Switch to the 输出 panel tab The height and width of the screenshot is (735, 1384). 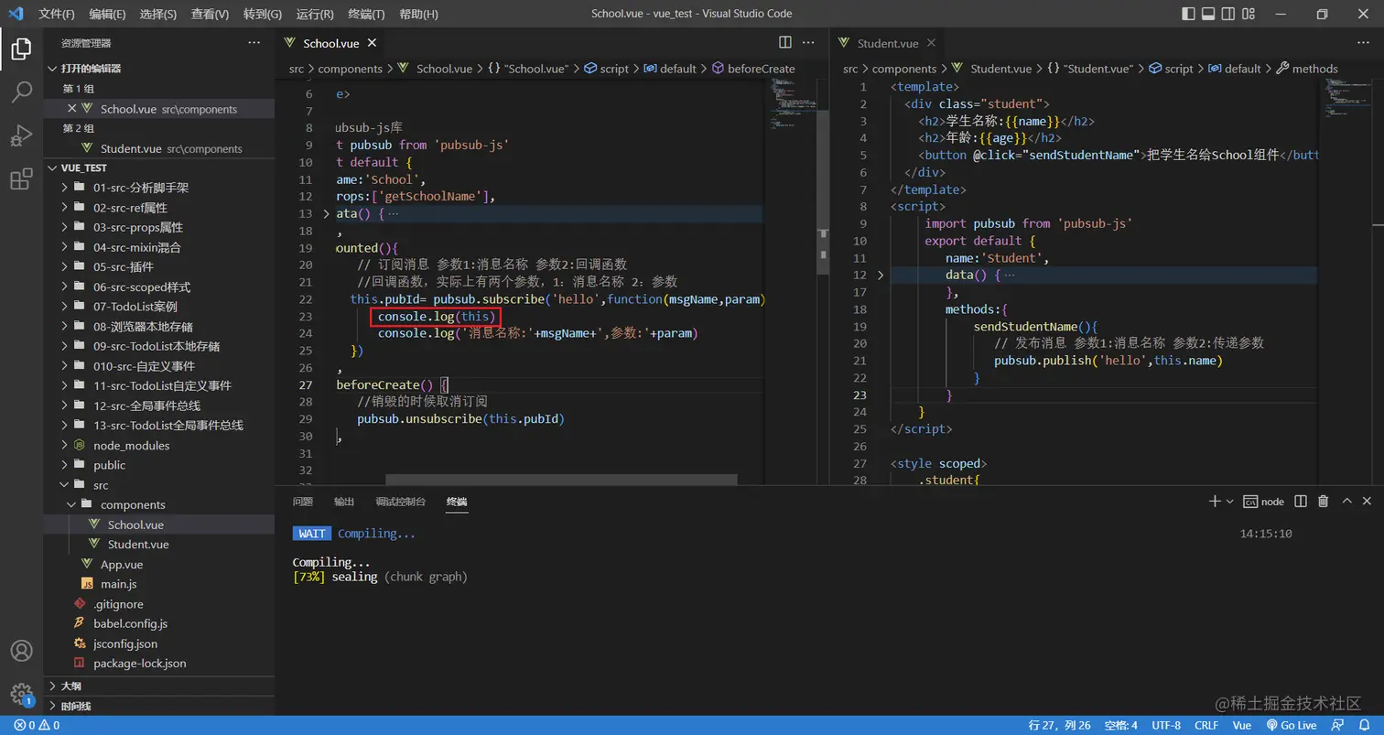tap(344, 502)
